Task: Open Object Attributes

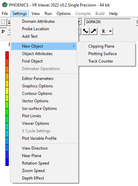Action: coord(44,54)
